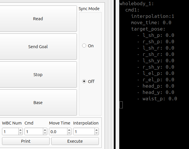This screenshot has height=149, width=189.
Task: Increase the Interpolation value by one step
Action: coord(97,130)
